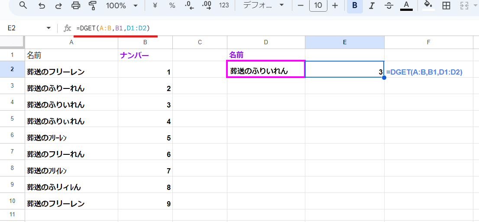This screenshot has width=479, height=222.
Task: Toggle italic formatting
Action: click(372, 5)
